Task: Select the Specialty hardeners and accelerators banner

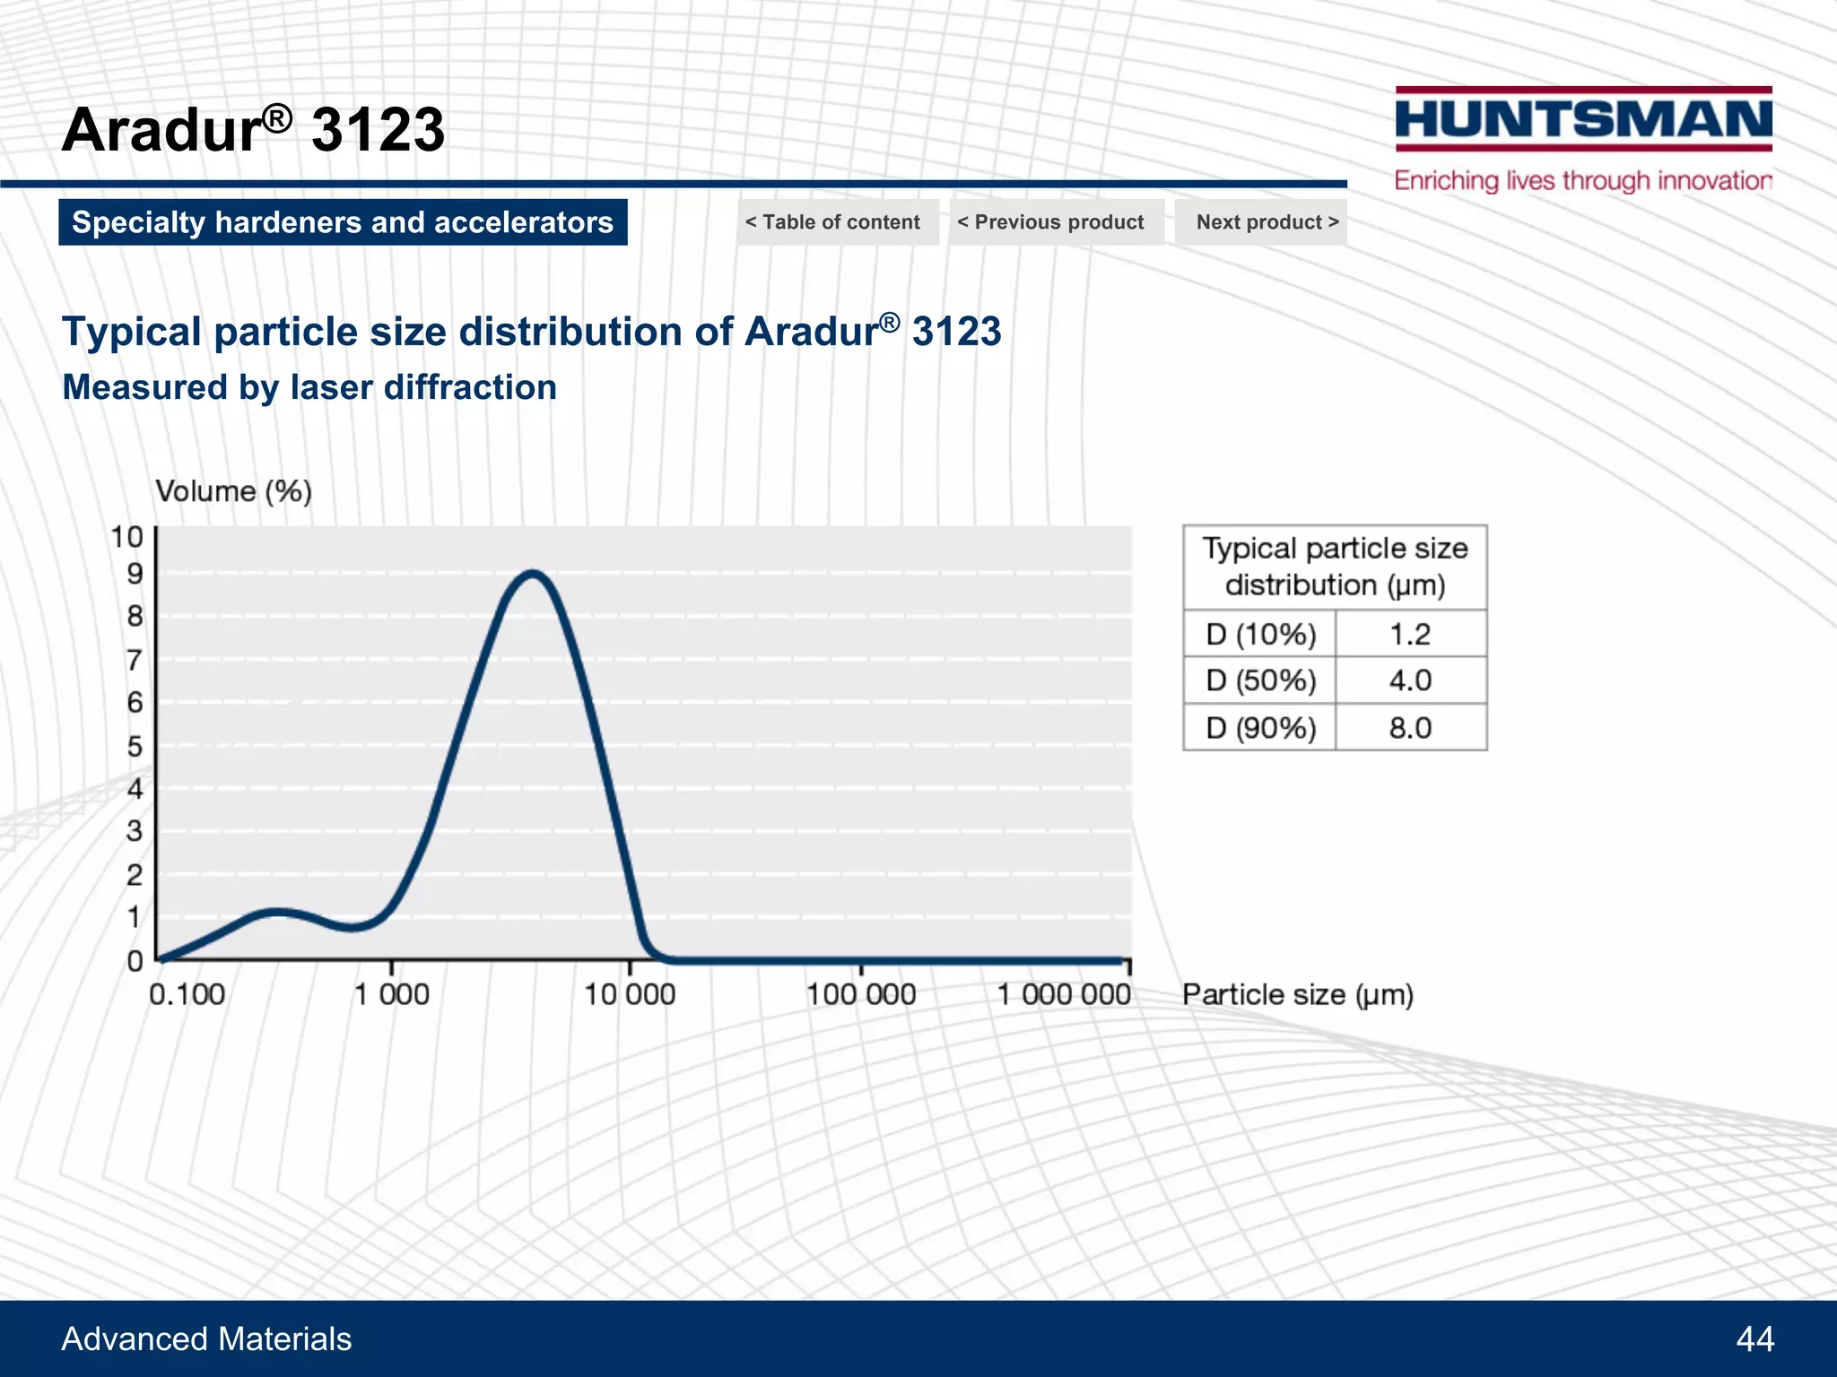Action: pyautogui.click(x=343, y=222)
